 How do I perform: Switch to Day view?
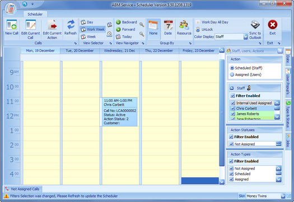(87, 22)
